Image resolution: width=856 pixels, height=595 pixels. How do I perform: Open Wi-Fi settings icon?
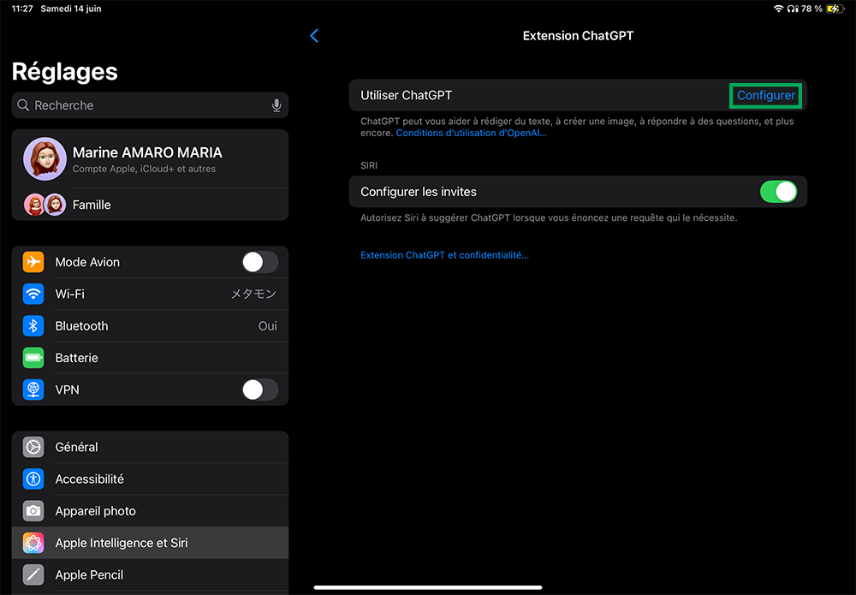[33, 294]
